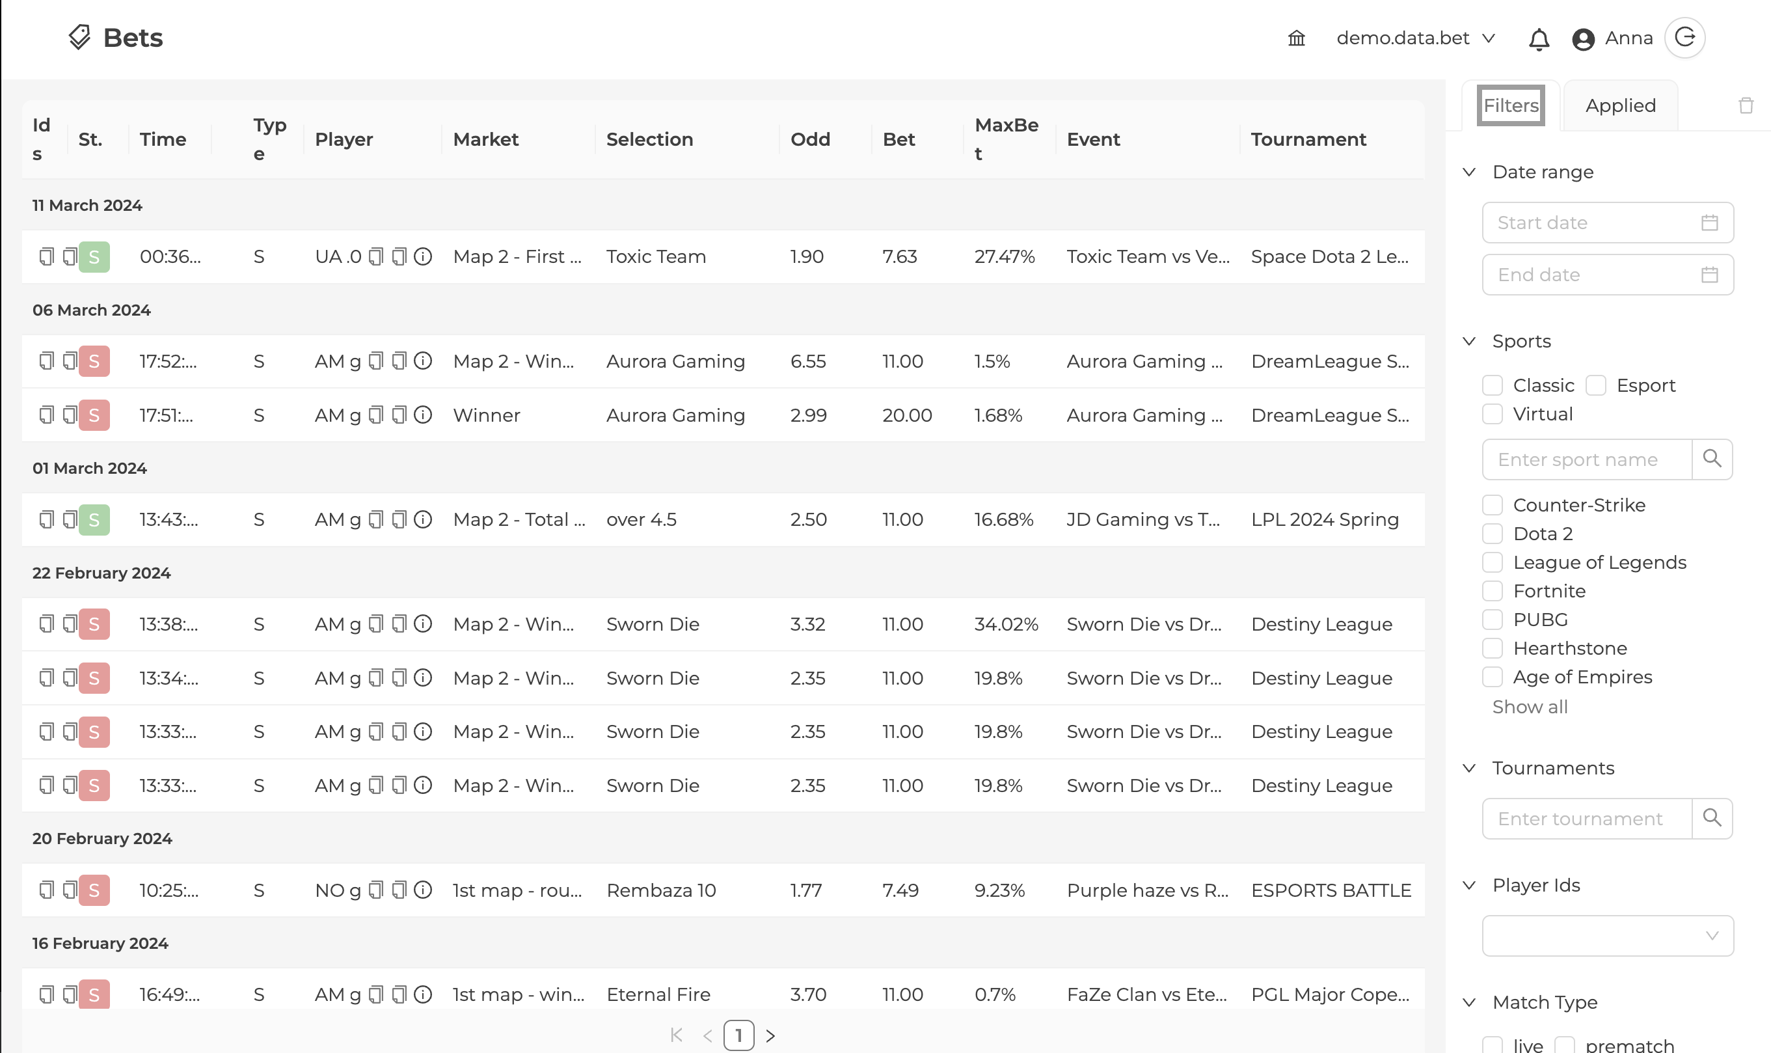The width and height of the screenshot is (1771, 1053).
Task: Open player info icon in Rembaza 10 row
Action: tap(423, 890)
